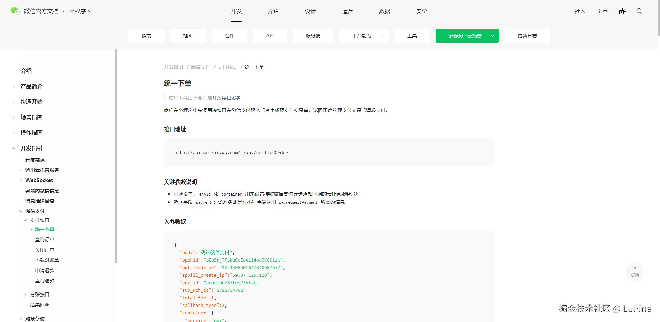
Task: Switch to the 开发 top tab
Action: 236,11
